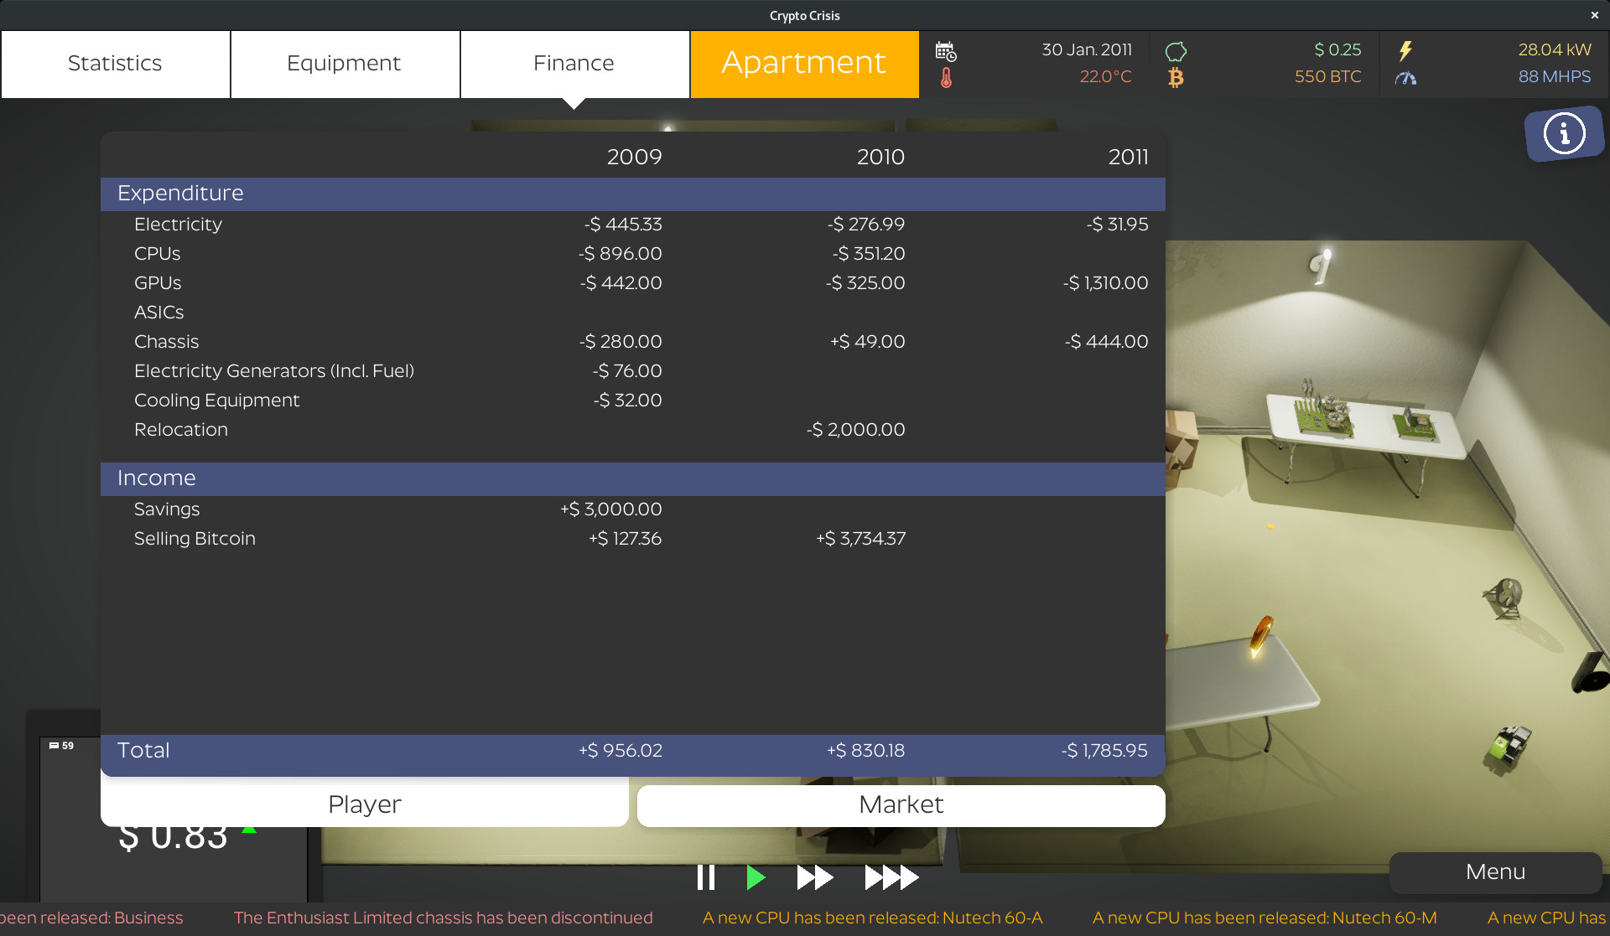The width and height of the screenshot is (1610, 936).
Task: Click the hashrate gauge icon beside 88 MHPS
Action: 1407,78
